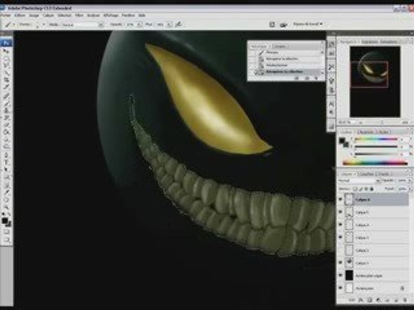This screenshot has height=310, width=414.
Task: Delete layer with Layers trash icon
Action: [x=405, y=300]
